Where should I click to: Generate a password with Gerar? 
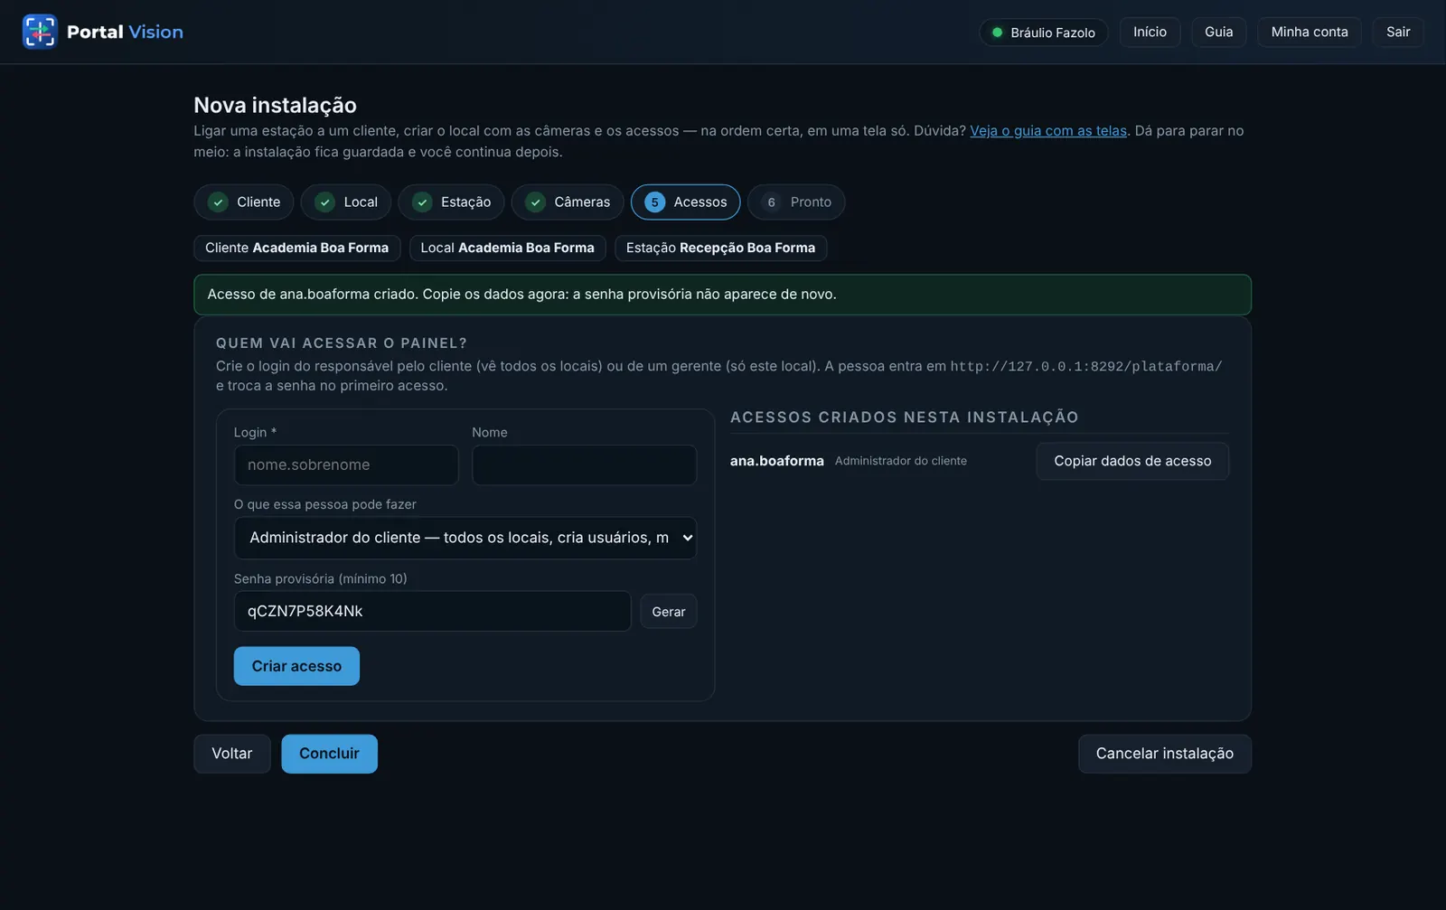pos(669,612)
